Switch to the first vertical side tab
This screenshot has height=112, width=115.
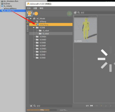(27, 20)
